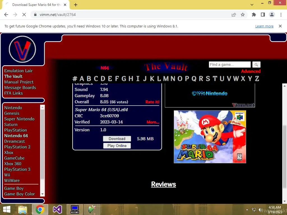Click the magnifier search button
This screenshot has width=287, height=215.
256,65
